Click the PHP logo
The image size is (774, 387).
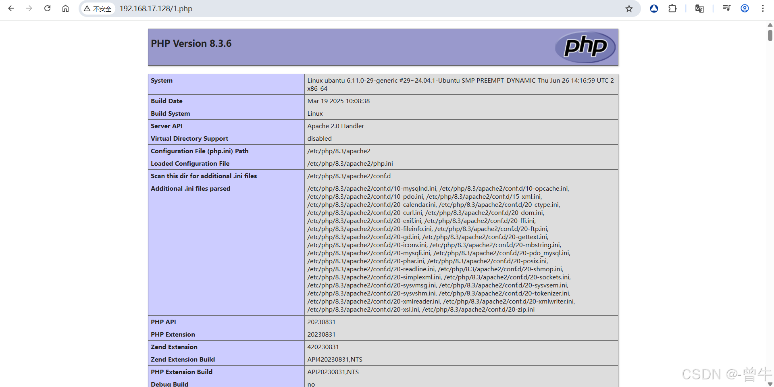tap(585, 47)
